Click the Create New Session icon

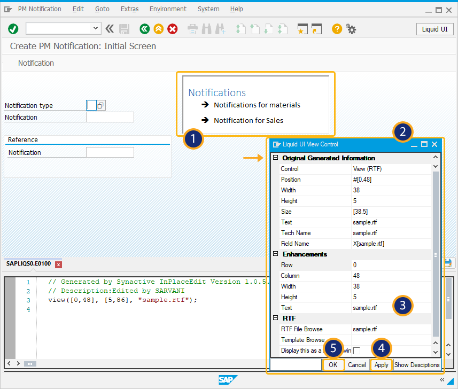pyautogui.click(x=302, y=29)
